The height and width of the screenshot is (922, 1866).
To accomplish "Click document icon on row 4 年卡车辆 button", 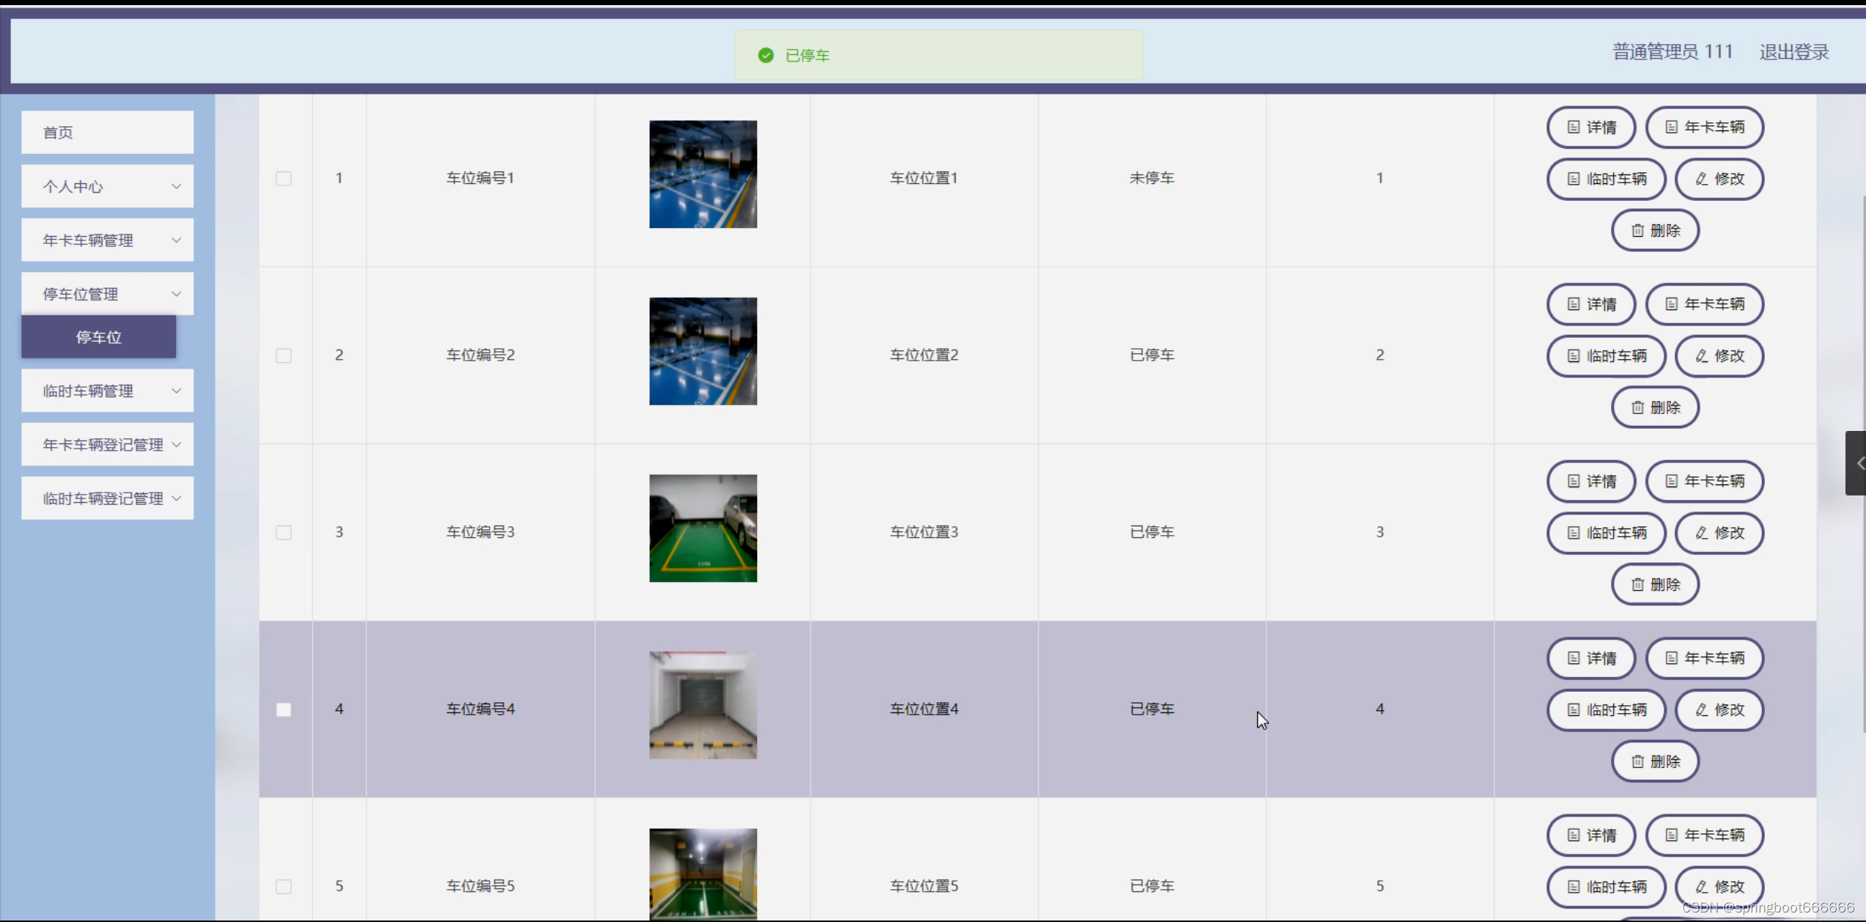I will click(x=1671, y=658).
